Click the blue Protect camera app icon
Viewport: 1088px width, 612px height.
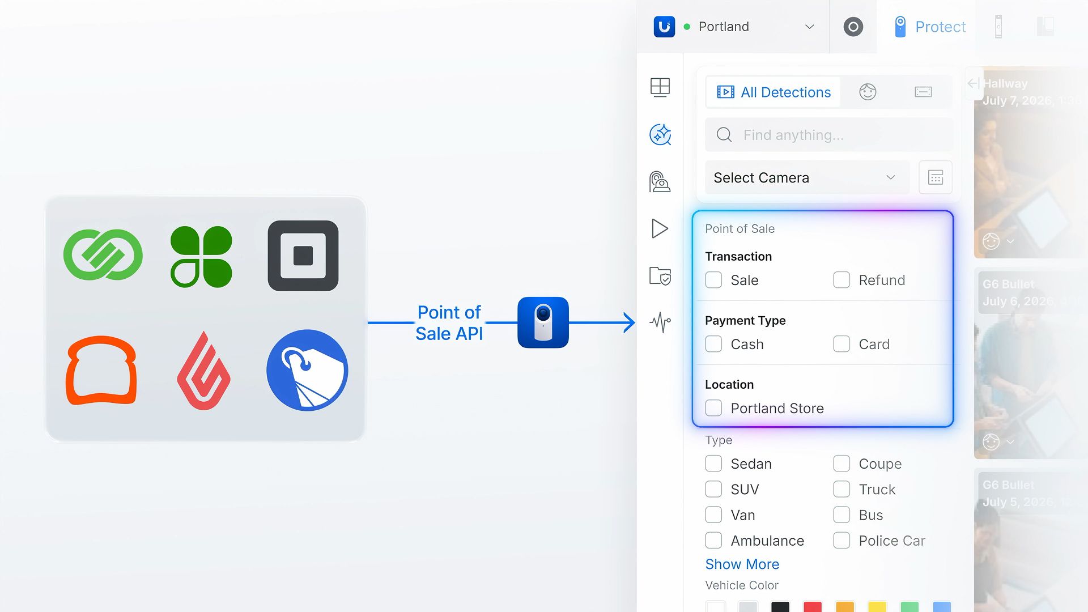(543, 322)
